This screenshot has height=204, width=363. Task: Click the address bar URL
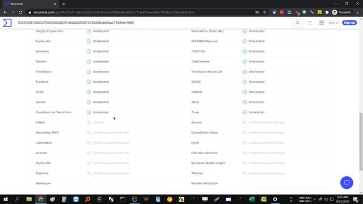click(x=114, y=12)
